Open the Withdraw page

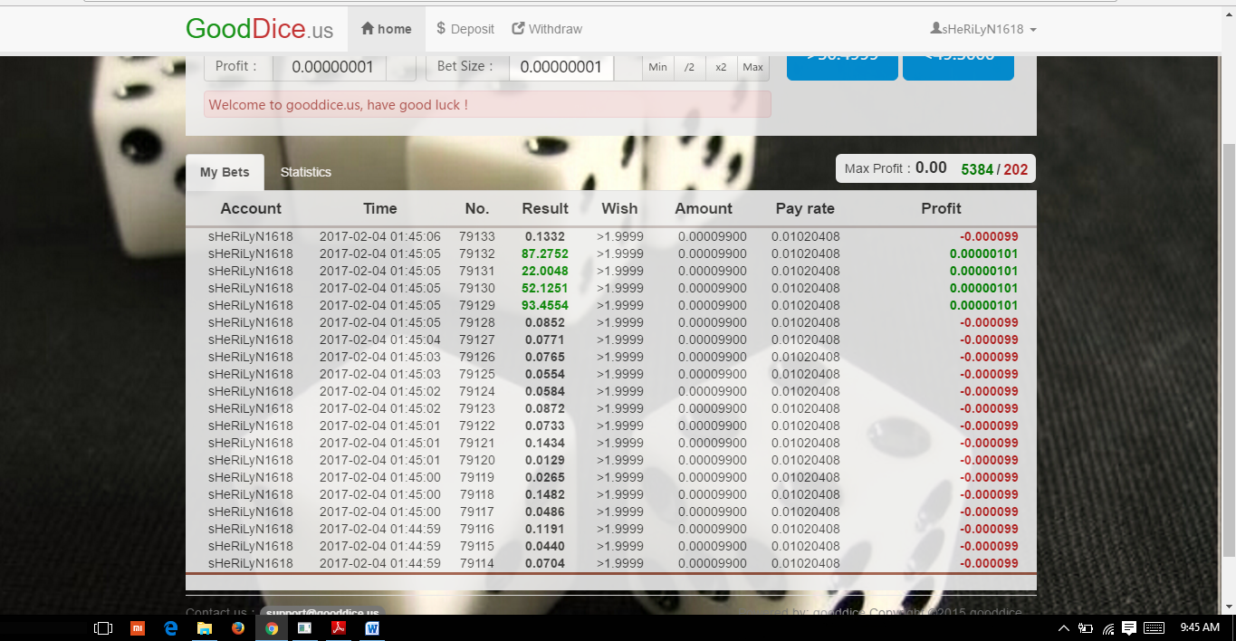pyautogui.click(x=547, y=29)
